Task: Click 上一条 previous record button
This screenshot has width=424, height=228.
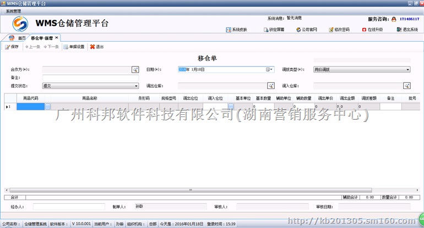Action: (32, 47)
